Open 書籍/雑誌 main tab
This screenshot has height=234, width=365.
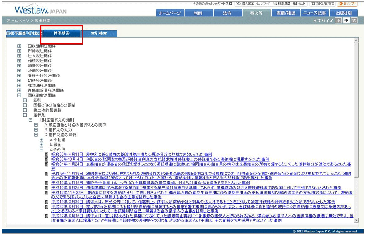click(x=285, y=13)
